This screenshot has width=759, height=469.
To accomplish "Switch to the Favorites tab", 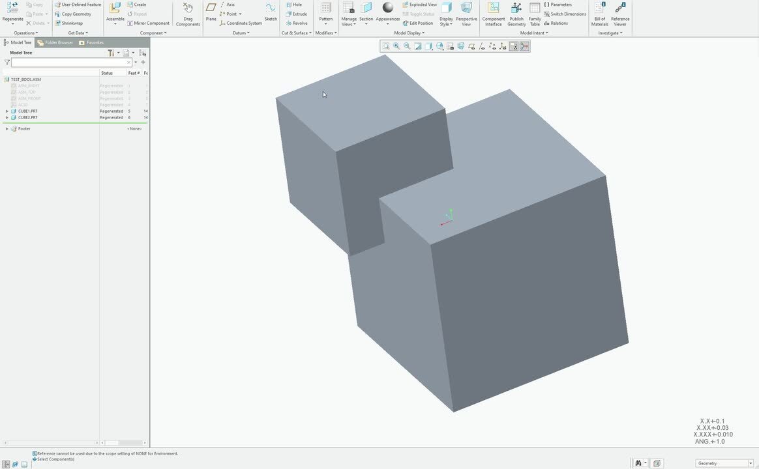I will [91, 42].
